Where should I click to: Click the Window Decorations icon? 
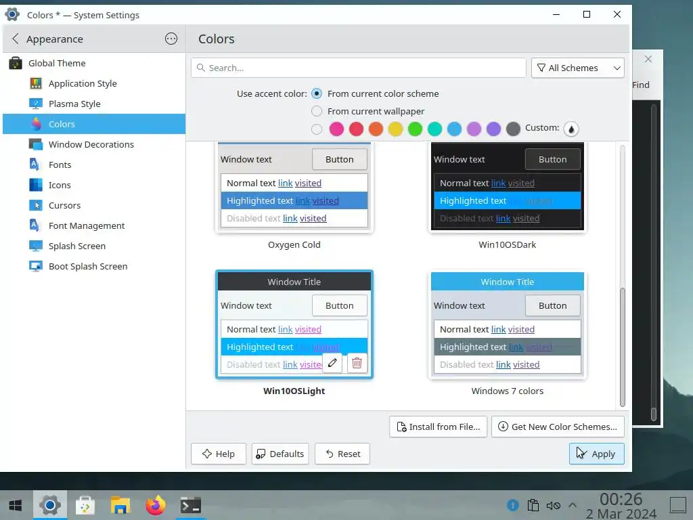click(x=36, y=145)
